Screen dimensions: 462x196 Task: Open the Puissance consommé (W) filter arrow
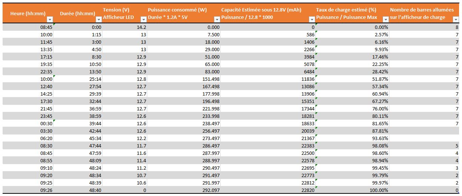pos(217,19)
